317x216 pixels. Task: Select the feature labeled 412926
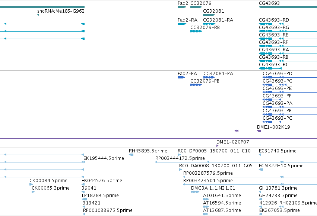pos(261,207)
